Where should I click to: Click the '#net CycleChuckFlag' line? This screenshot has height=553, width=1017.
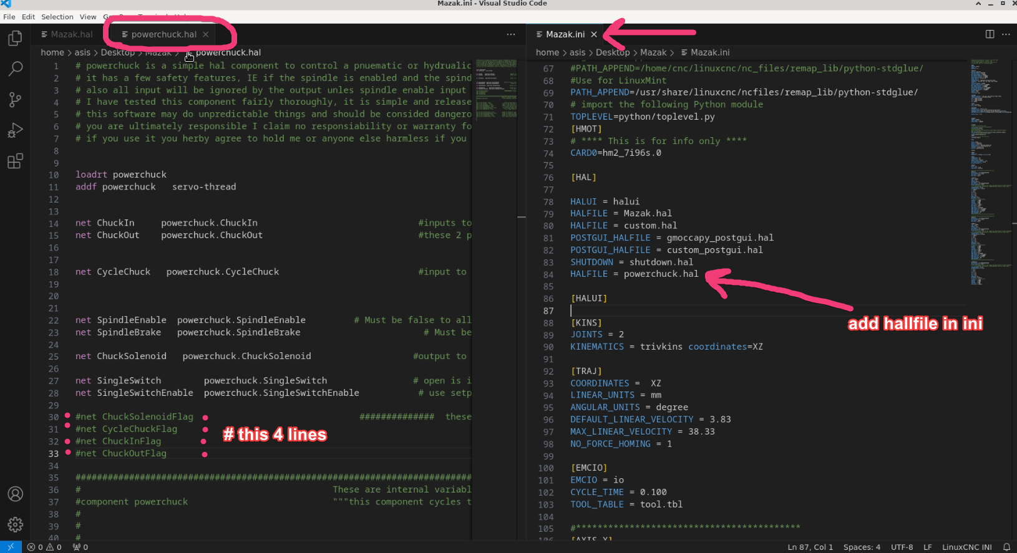tap(126, 429)
